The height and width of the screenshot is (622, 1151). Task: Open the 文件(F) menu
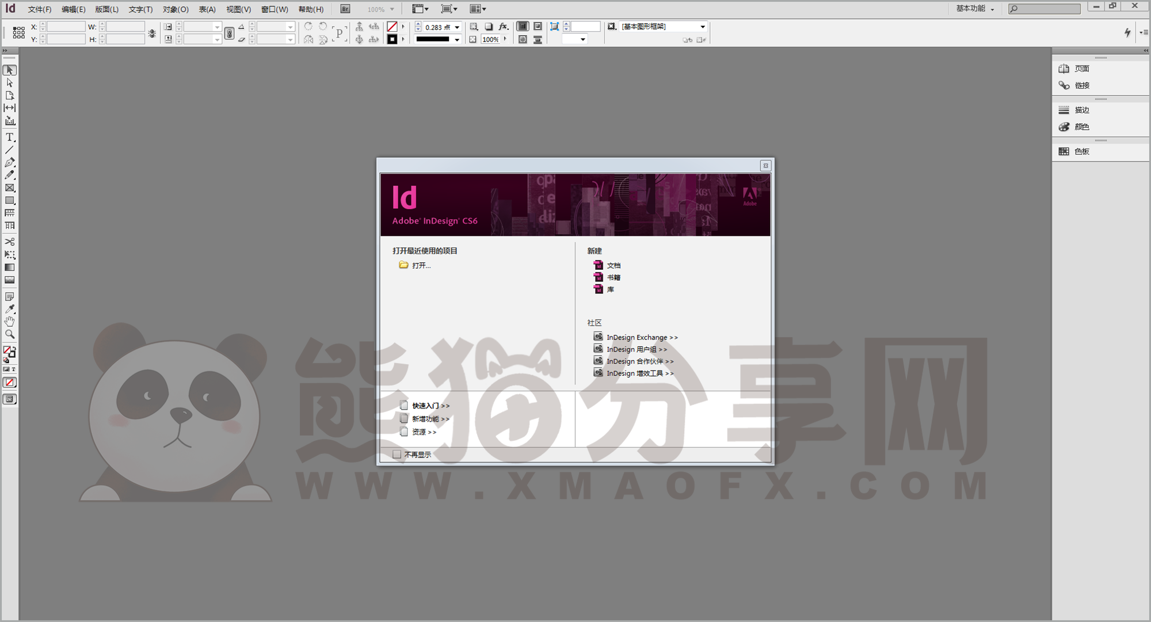point(39,9)
